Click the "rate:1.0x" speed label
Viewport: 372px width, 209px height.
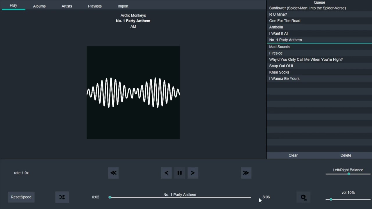21,173
